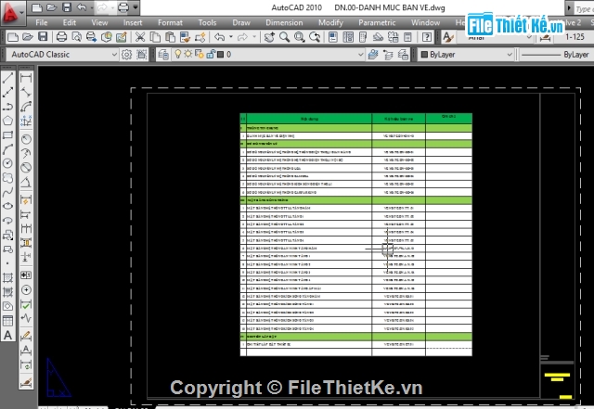Click the Zoom Previous icon

(315, 37)
